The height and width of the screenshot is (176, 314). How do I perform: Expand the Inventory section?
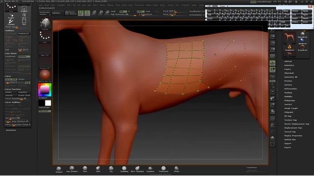point(11,130)
